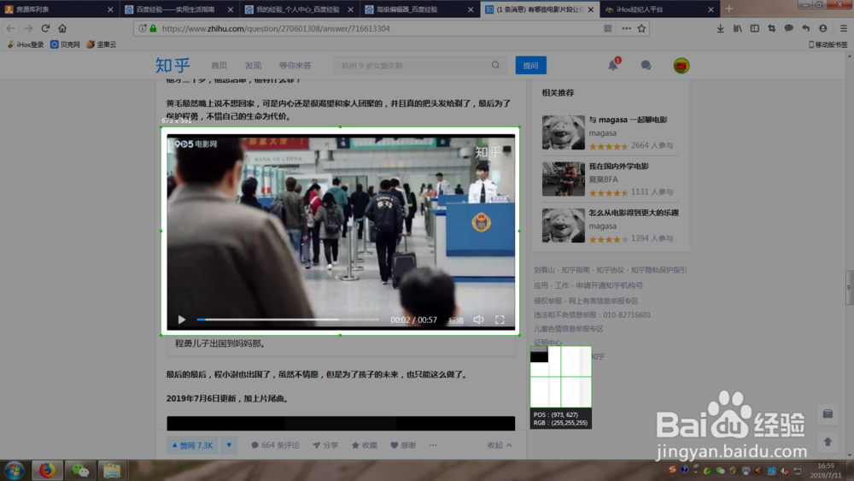This screenshot has height=481, width=854.
Task: Open the 发现 nav item
Action: tap(253, 66)
